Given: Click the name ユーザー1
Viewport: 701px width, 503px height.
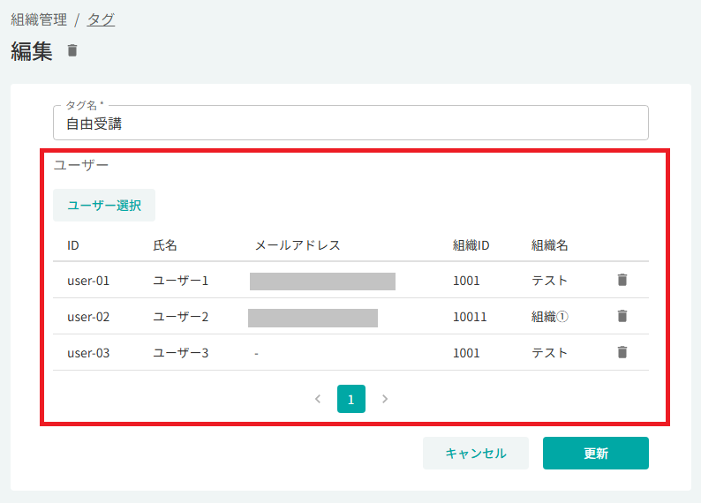Looking at the screenshot, I should [x=181, y=281].
